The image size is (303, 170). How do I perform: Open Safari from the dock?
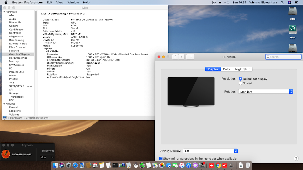click(75, 165)
